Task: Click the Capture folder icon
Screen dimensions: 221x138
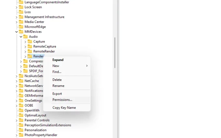Action: click(x=30, y=41)
